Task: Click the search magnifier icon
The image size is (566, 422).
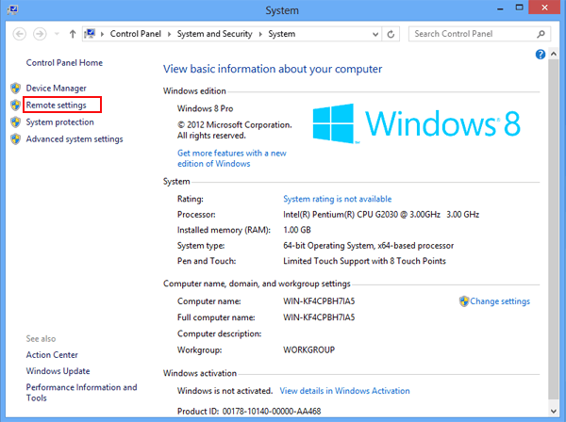Action: tap(541, 34)
